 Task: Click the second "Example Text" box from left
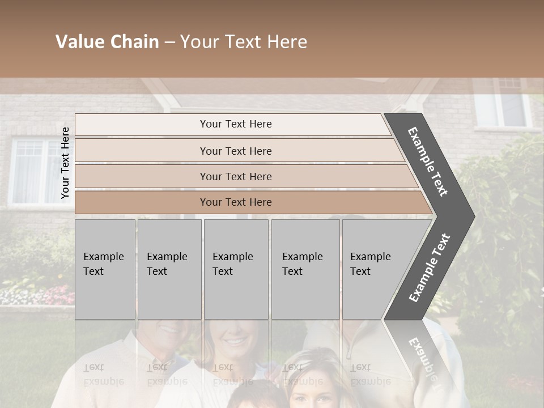(x=169, y=269)
